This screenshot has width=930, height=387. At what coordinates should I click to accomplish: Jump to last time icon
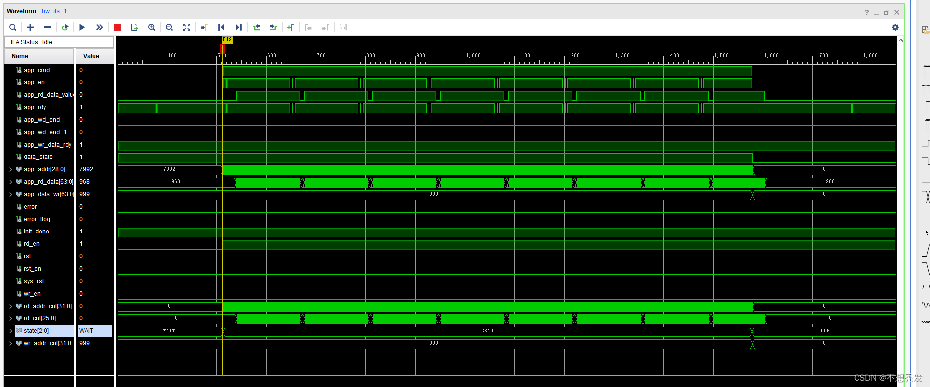[x=239, y=27]
